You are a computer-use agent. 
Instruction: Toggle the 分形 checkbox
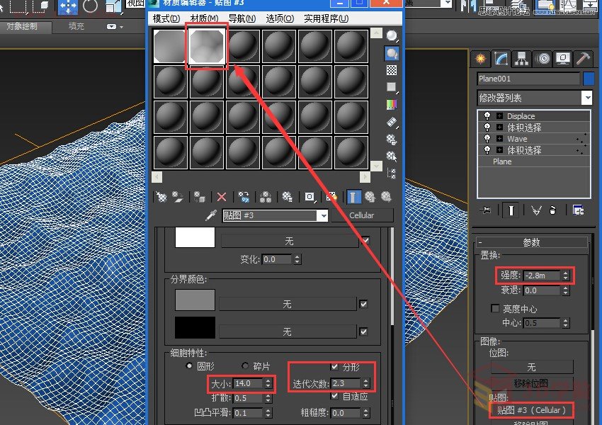coord(335,366)
